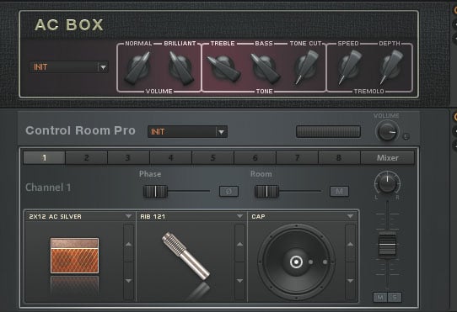
Task: Toggle the small button beside VOLUME knob
Action: (x=406, y=136)
